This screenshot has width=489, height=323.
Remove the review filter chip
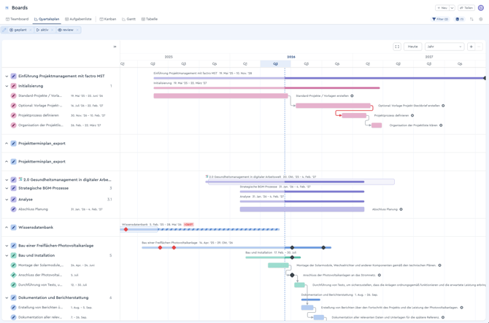click(x=77, y=30)
